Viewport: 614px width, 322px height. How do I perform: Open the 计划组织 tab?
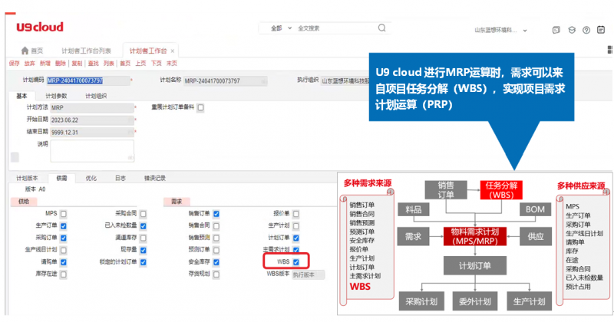pos(96,96)
